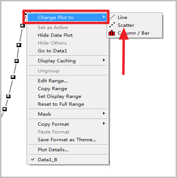The image size is (177, 178).
Task: Click the Scatter text label
Action: tap(126, 25)
